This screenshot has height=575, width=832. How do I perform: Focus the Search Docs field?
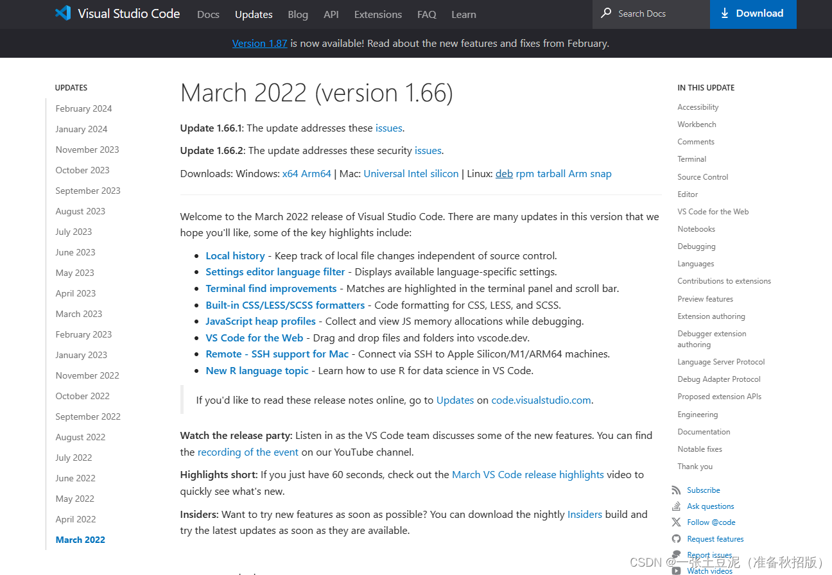tap(651, 13)
